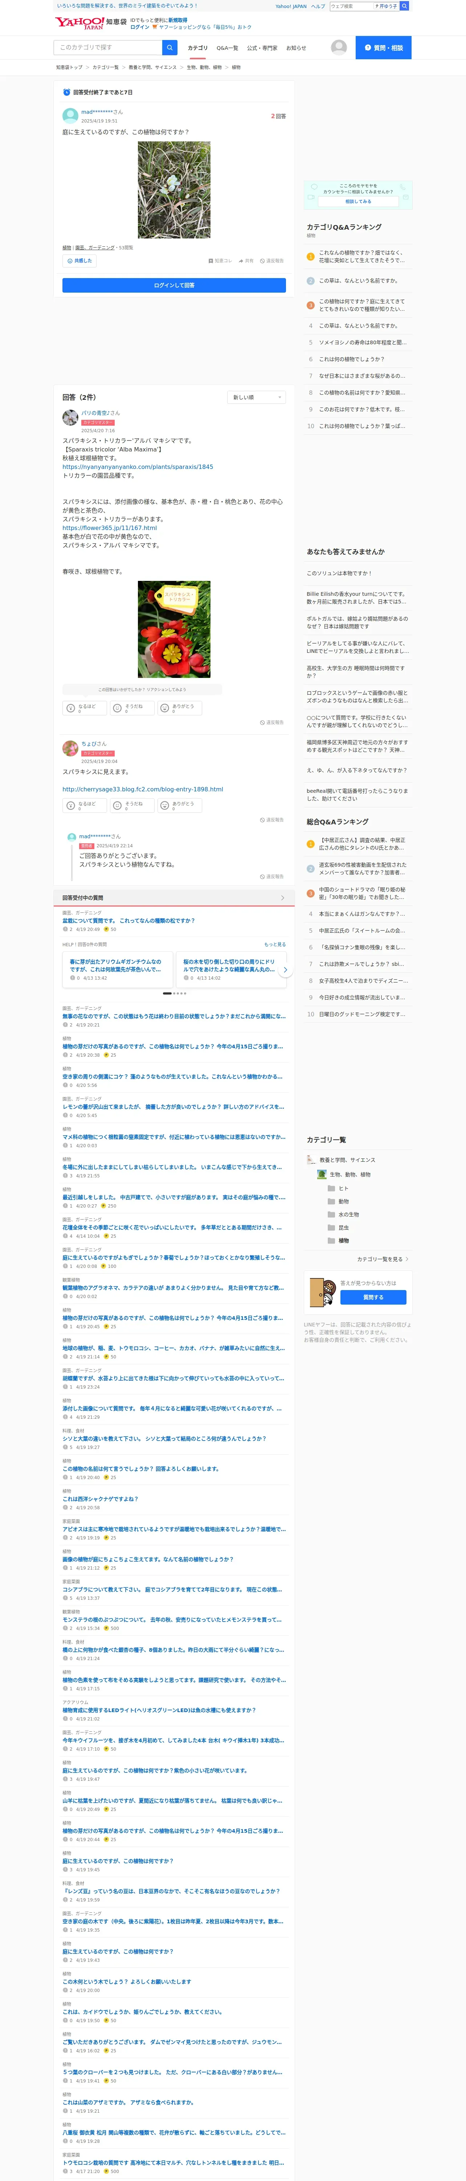Open the 動物 category folder
This screenshot has height=2181, width=466.
click(x=339, y=1201)
